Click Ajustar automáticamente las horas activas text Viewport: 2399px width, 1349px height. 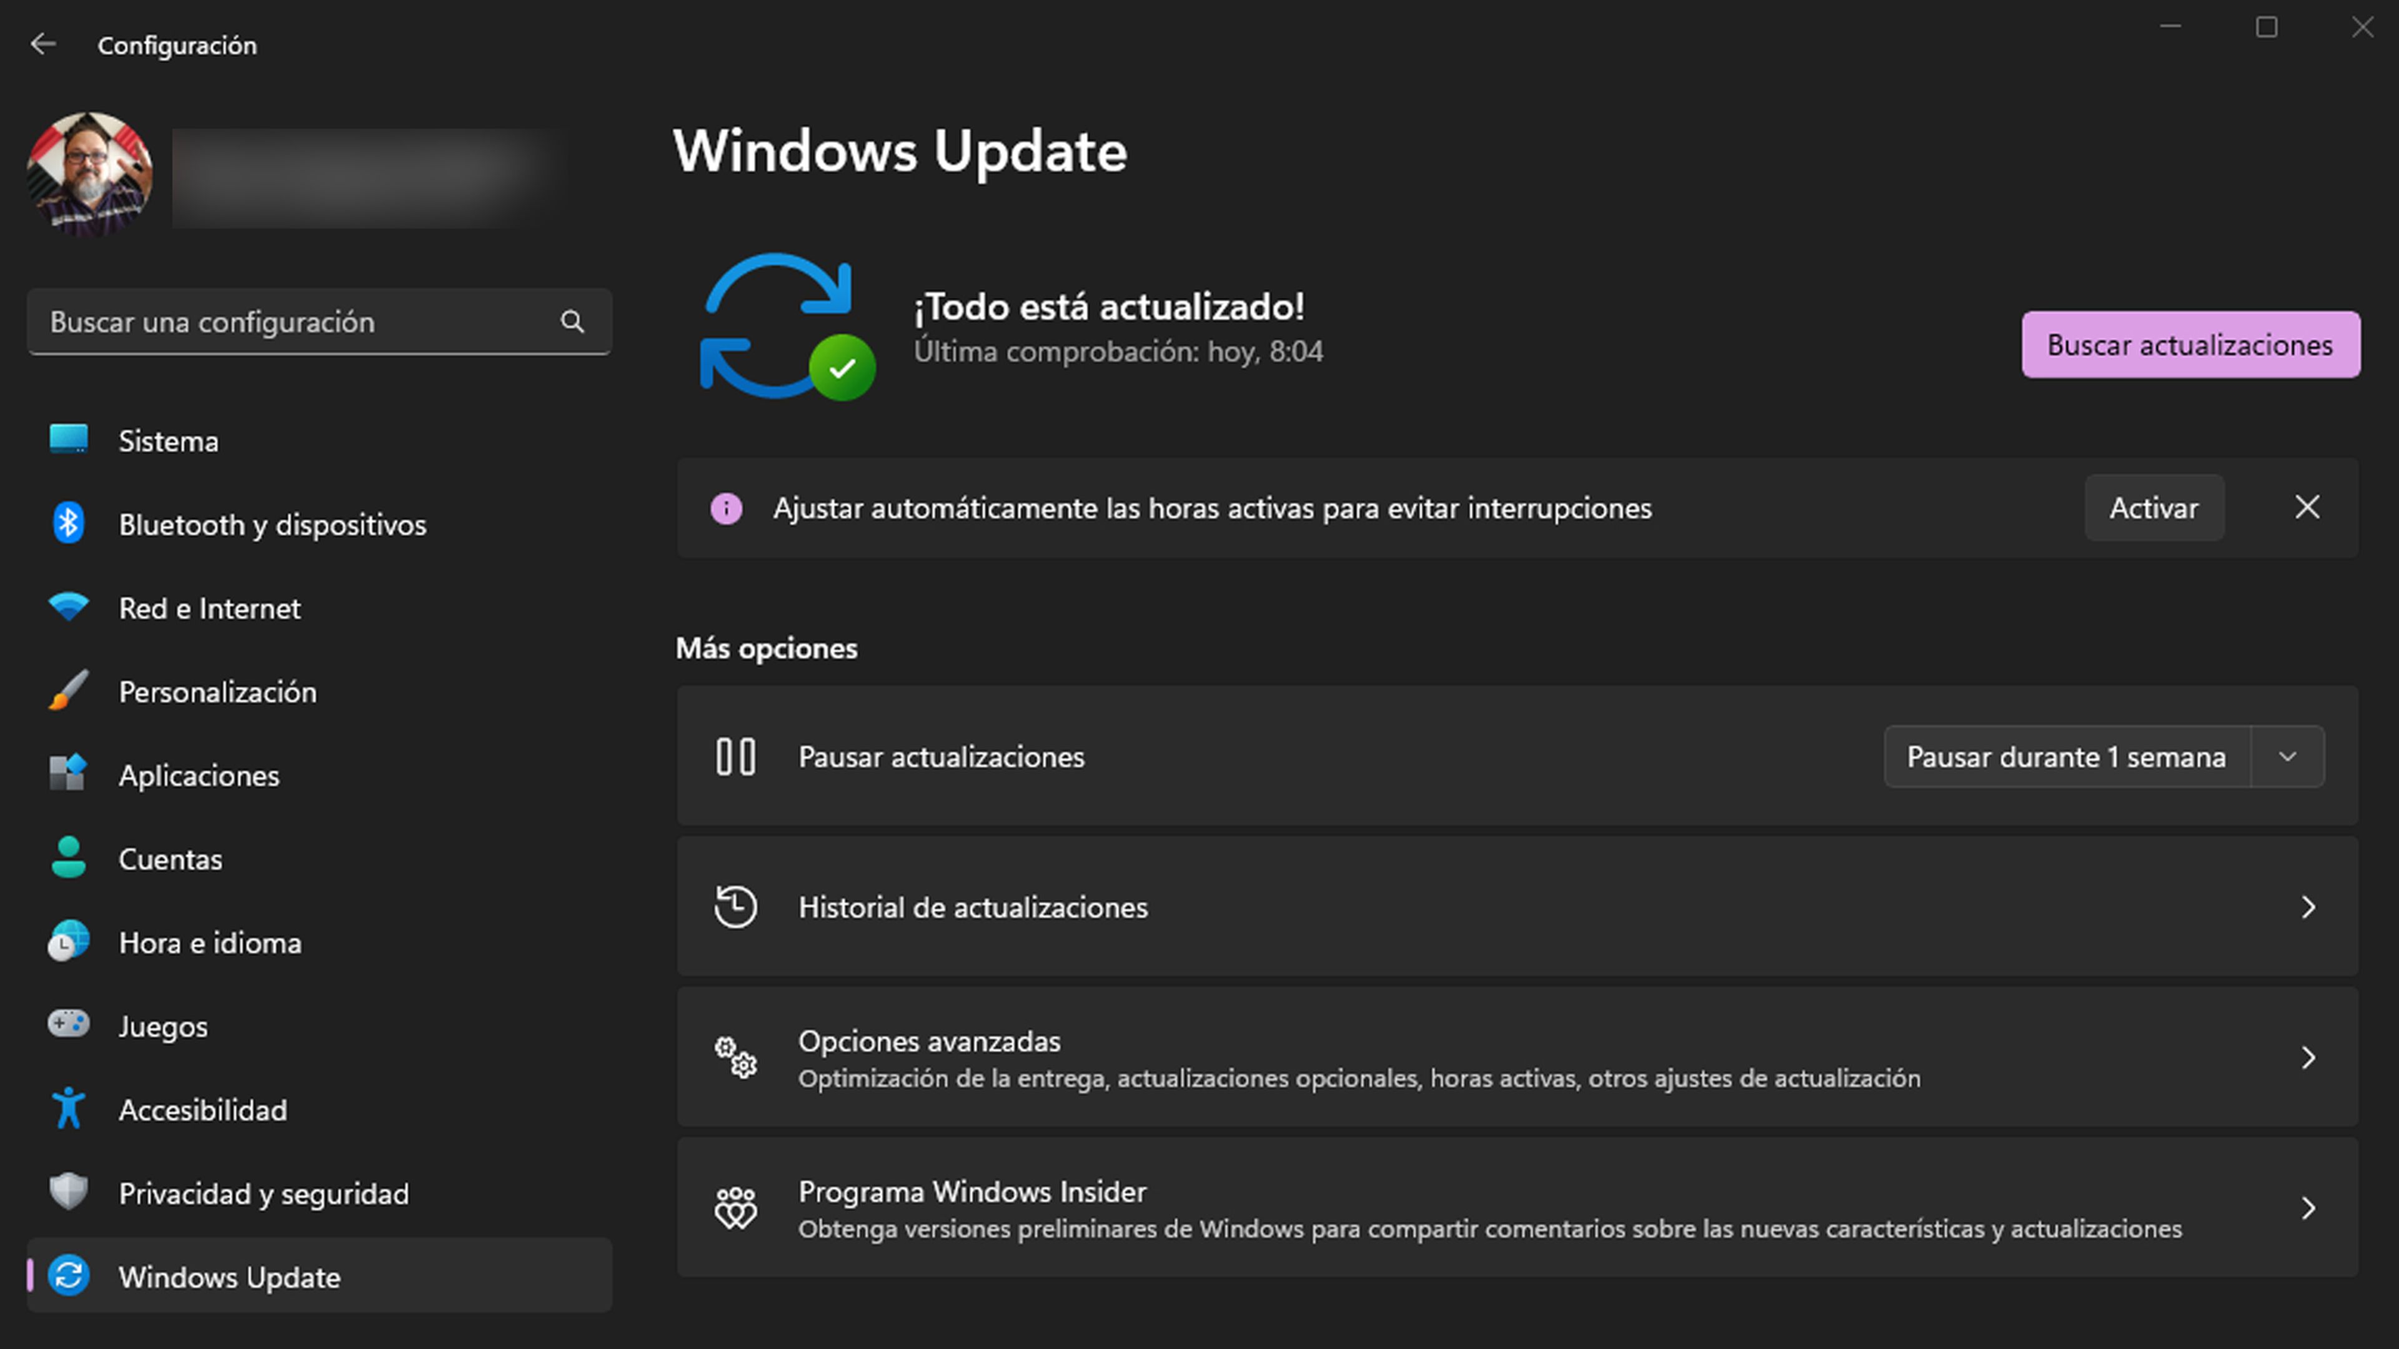(1211, 508)
